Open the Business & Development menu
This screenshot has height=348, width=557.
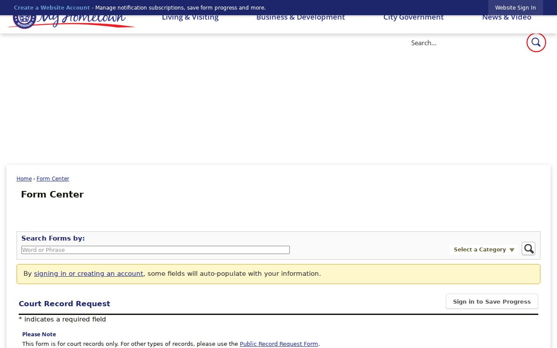pyautogui.click(x=301, y=17)
